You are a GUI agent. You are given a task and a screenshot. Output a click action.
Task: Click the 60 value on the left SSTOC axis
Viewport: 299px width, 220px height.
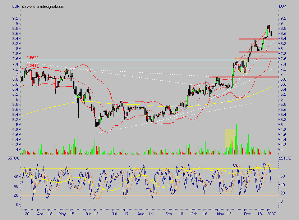16,177
